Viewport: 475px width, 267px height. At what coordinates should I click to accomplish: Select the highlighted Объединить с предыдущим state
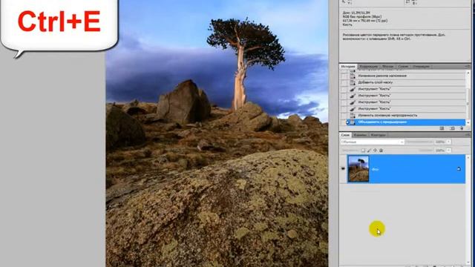coord(407,122)
